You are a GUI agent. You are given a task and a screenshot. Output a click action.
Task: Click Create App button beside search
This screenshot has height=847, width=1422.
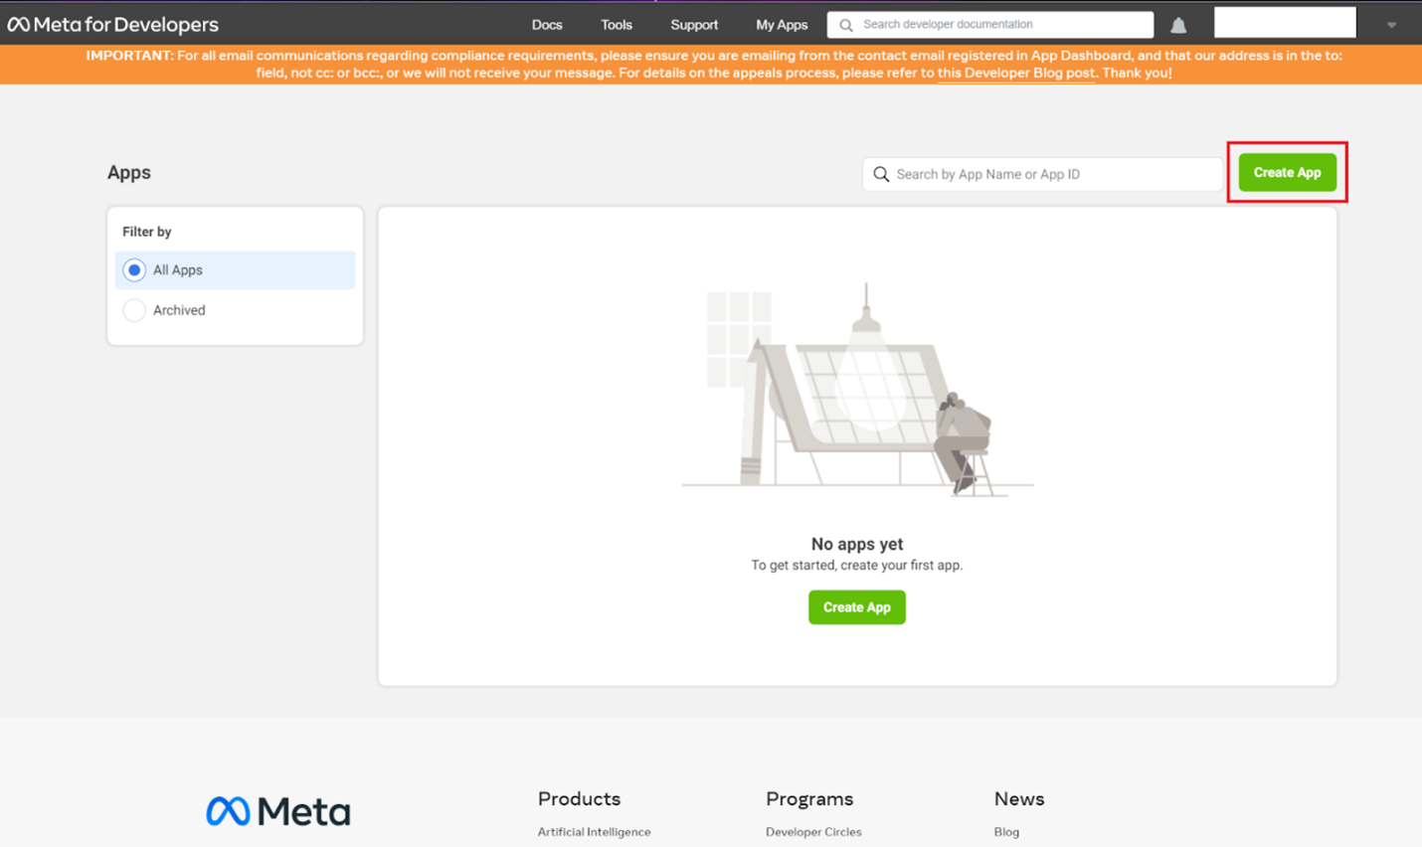[1287, 172]
